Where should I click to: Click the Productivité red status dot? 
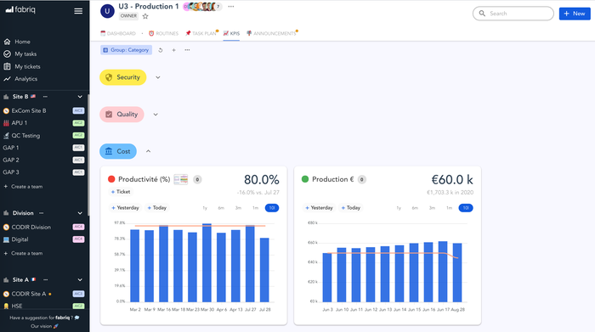pos(111,179)
